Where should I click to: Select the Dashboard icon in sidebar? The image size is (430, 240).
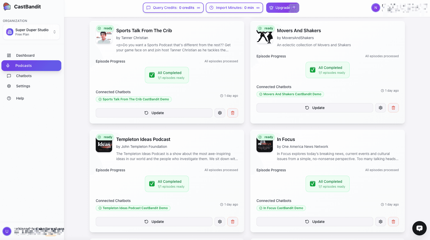(9, 55)
